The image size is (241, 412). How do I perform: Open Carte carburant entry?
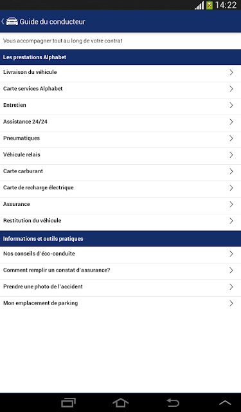coord(120,171)
